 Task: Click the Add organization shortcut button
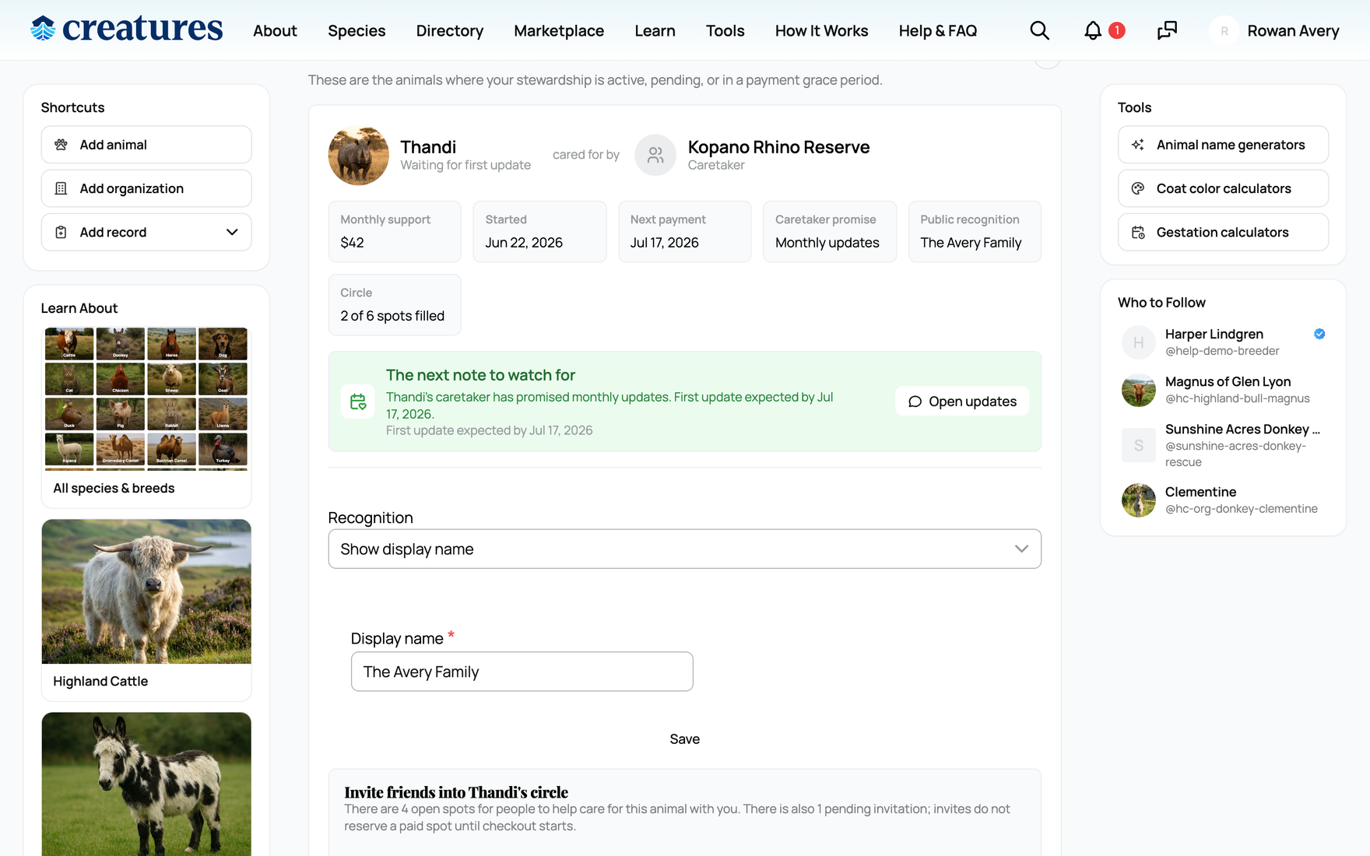(x=146, y=188)
